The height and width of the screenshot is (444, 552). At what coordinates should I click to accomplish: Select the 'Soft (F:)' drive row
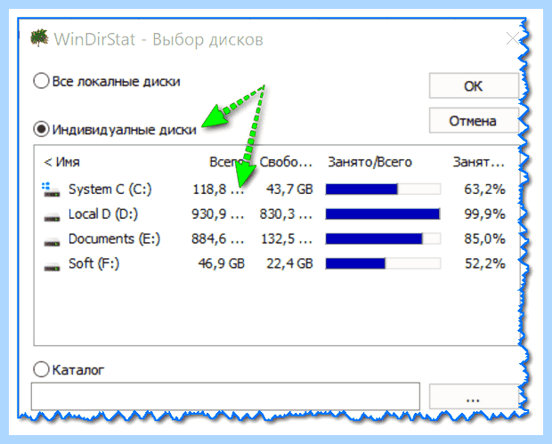click(x=274, y=263)
